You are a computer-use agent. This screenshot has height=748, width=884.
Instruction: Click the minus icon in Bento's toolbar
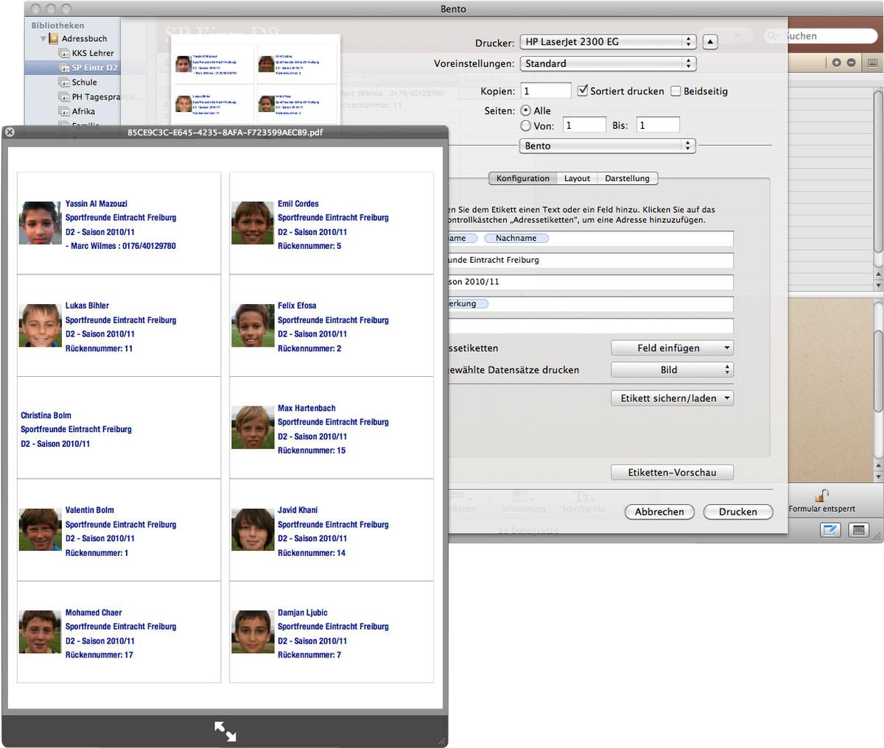(851, 63)
